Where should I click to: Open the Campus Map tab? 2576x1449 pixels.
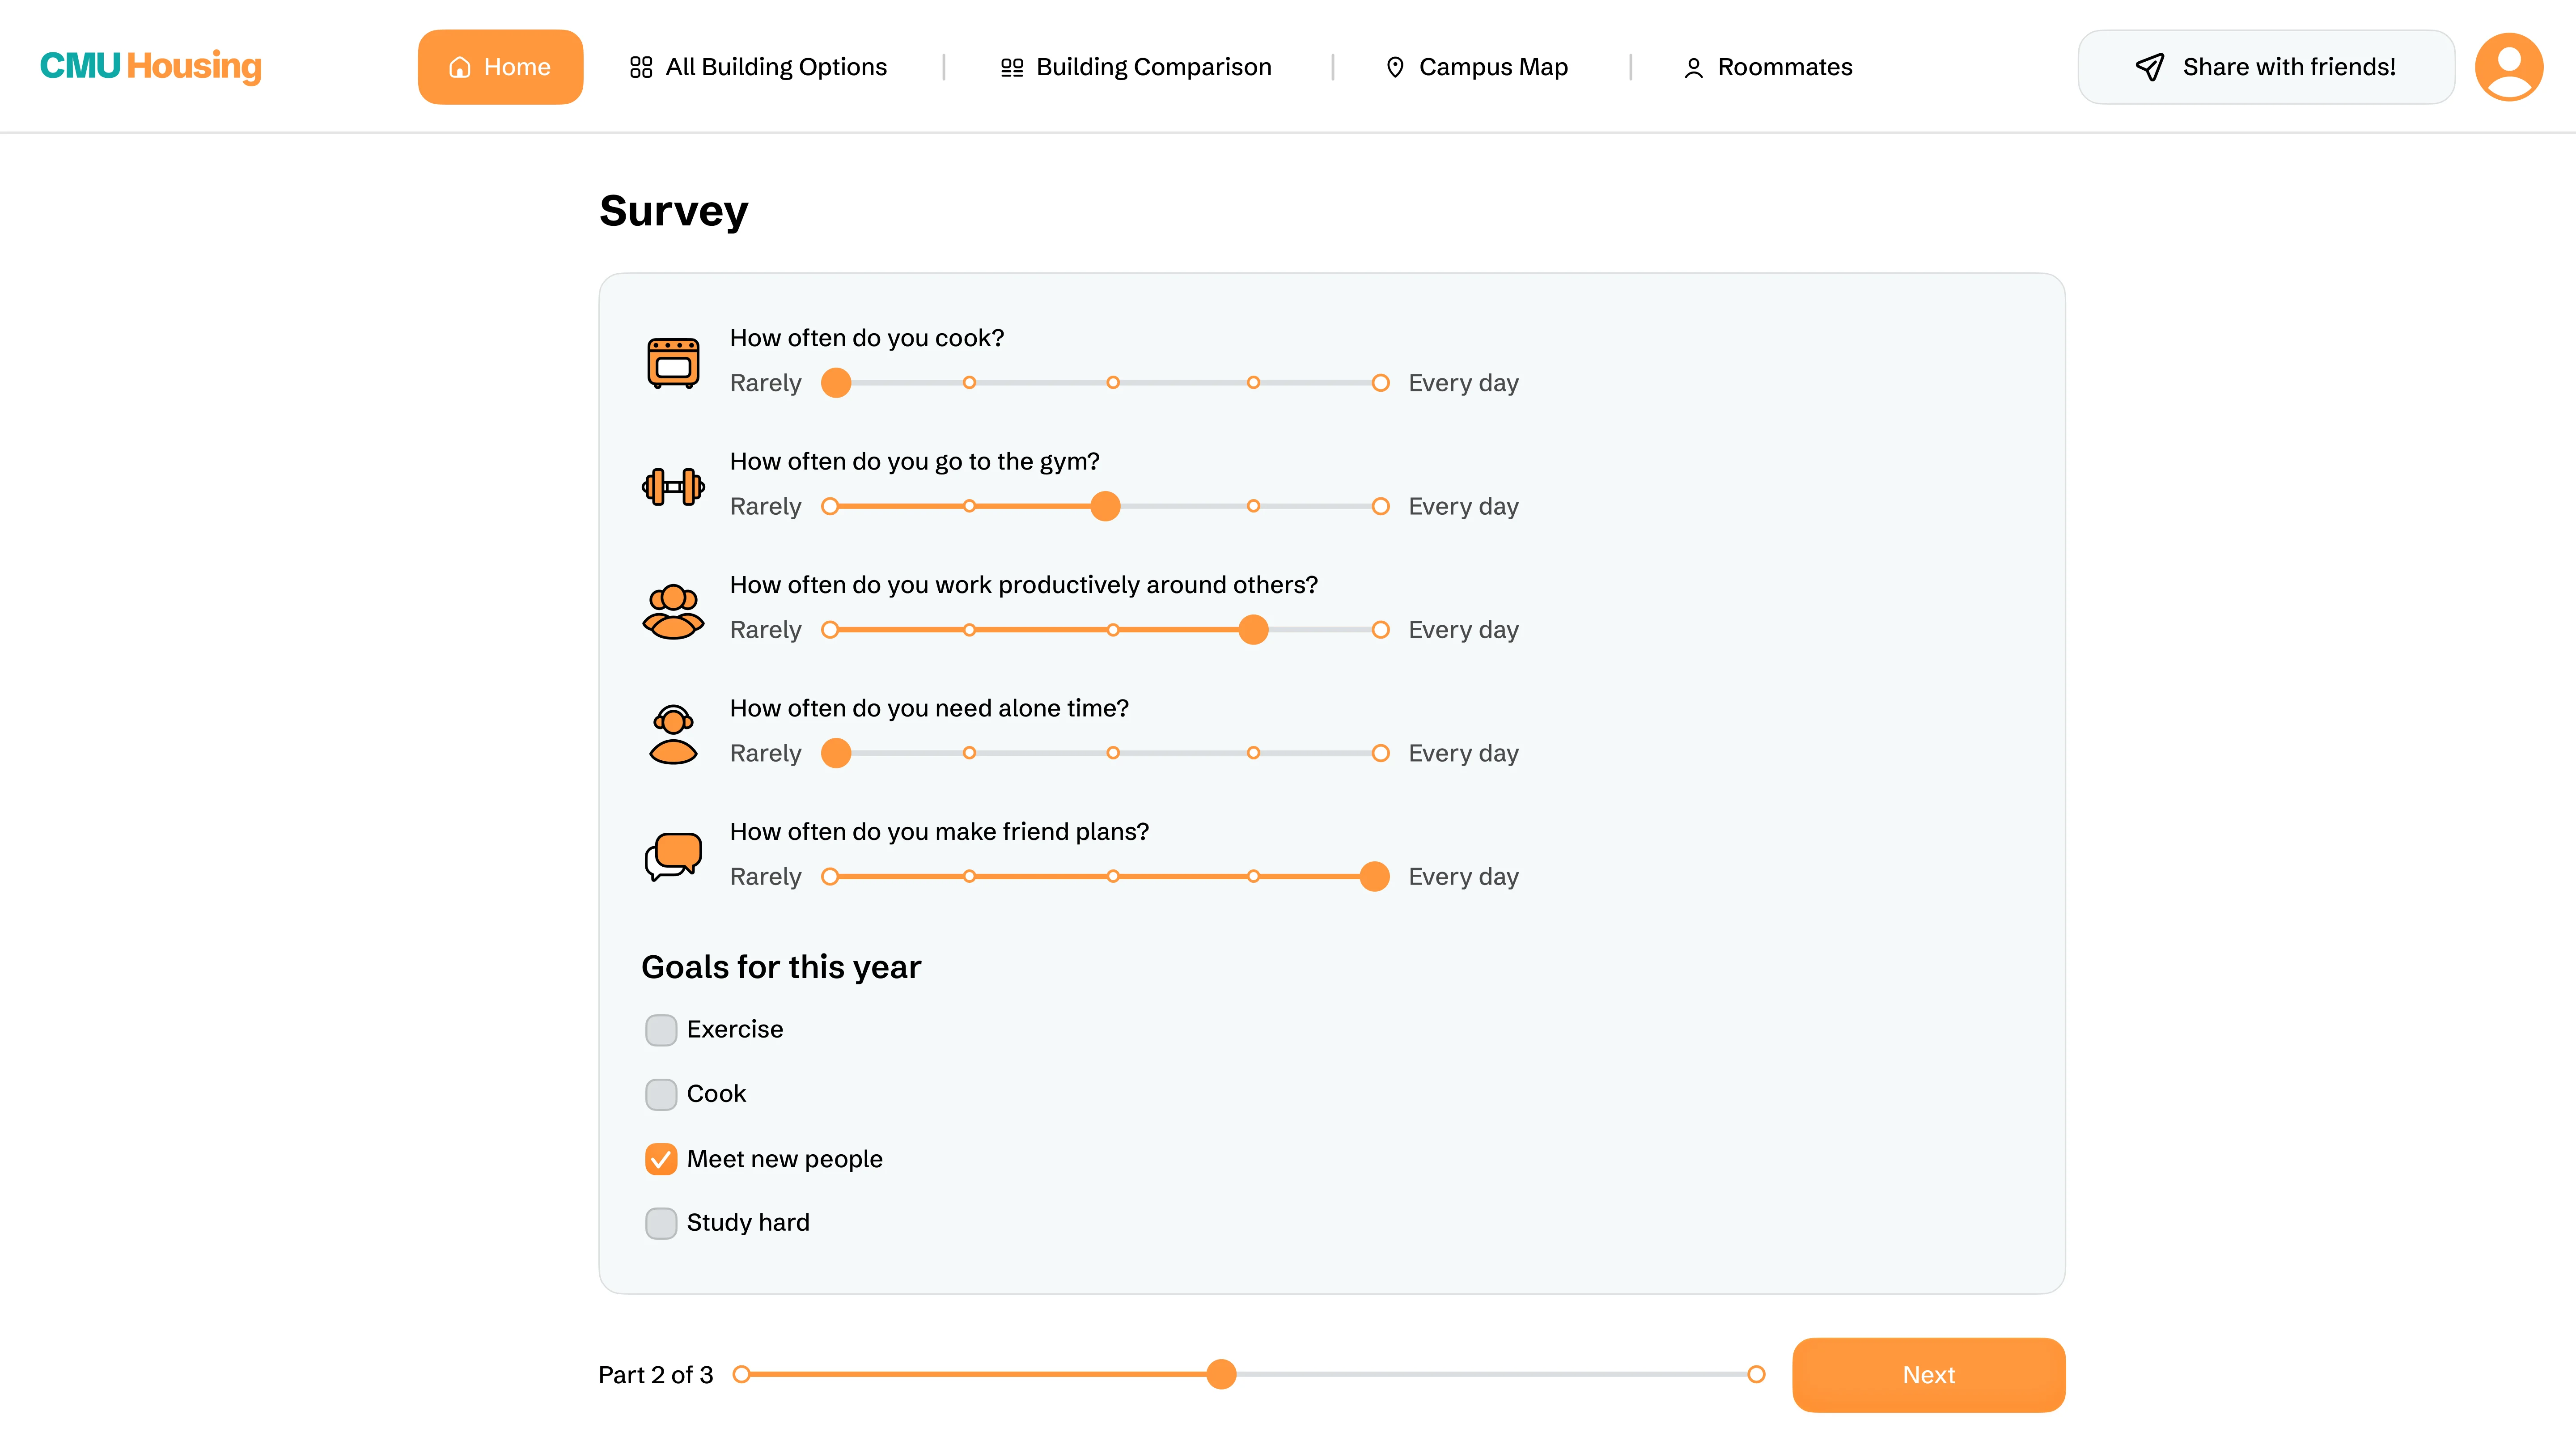pos(1476,67)
